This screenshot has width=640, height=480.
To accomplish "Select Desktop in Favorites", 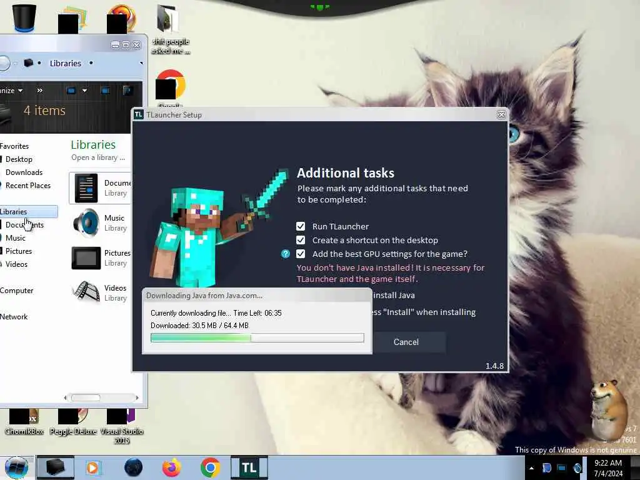I will (x=19, y=159).
